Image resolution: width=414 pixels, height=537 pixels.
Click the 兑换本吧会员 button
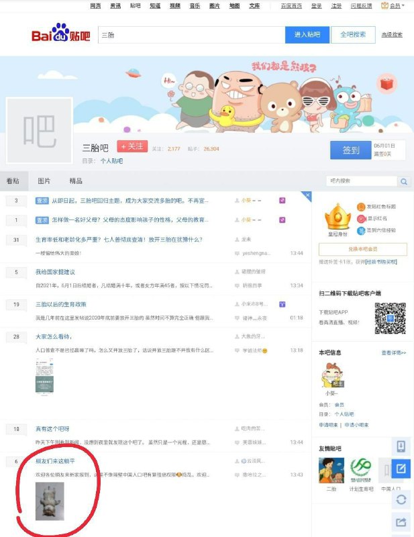363,249
